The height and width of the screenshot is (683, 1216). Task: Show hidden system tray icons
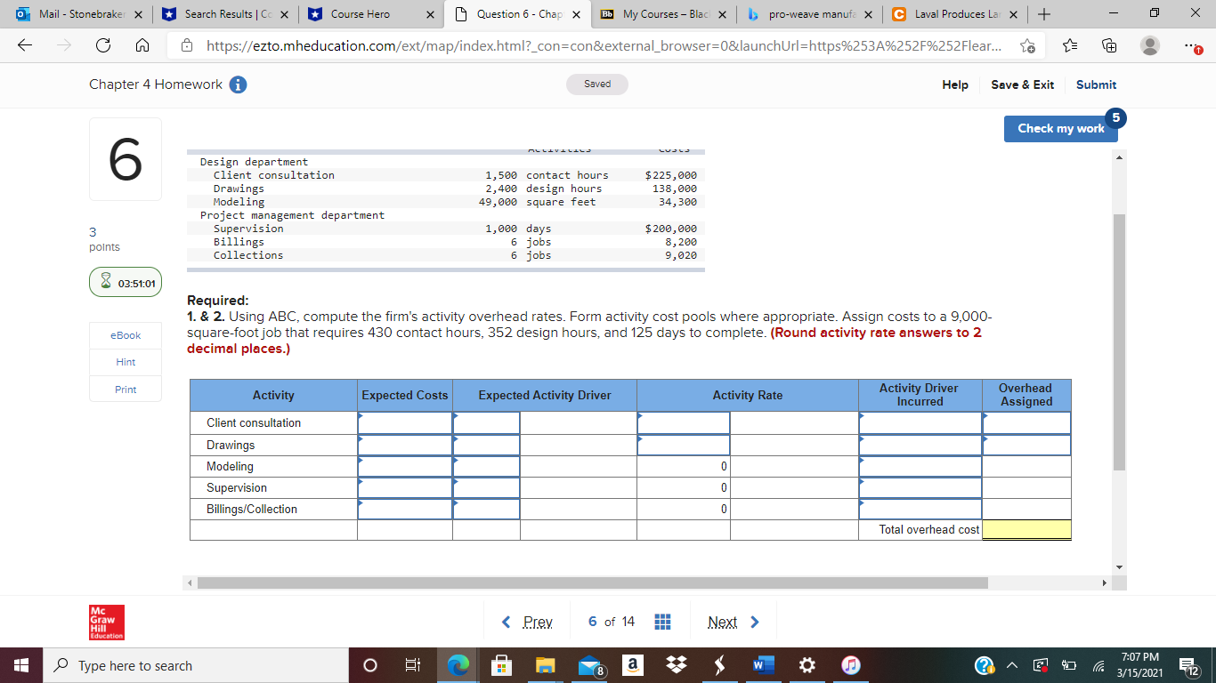(1012, 665)
